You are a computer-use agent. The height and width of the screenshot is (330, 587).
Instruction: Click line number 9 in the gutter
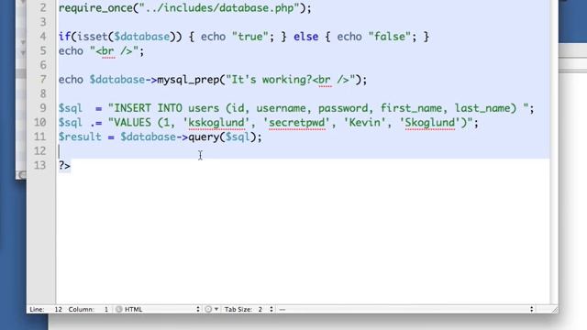pyautogui.click(x=43, y=108)
